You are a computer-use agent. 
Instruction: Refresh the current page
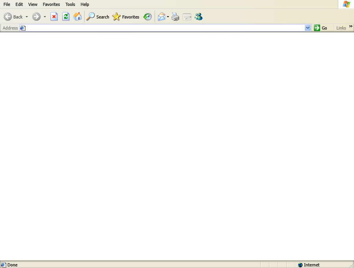(66, 17)
